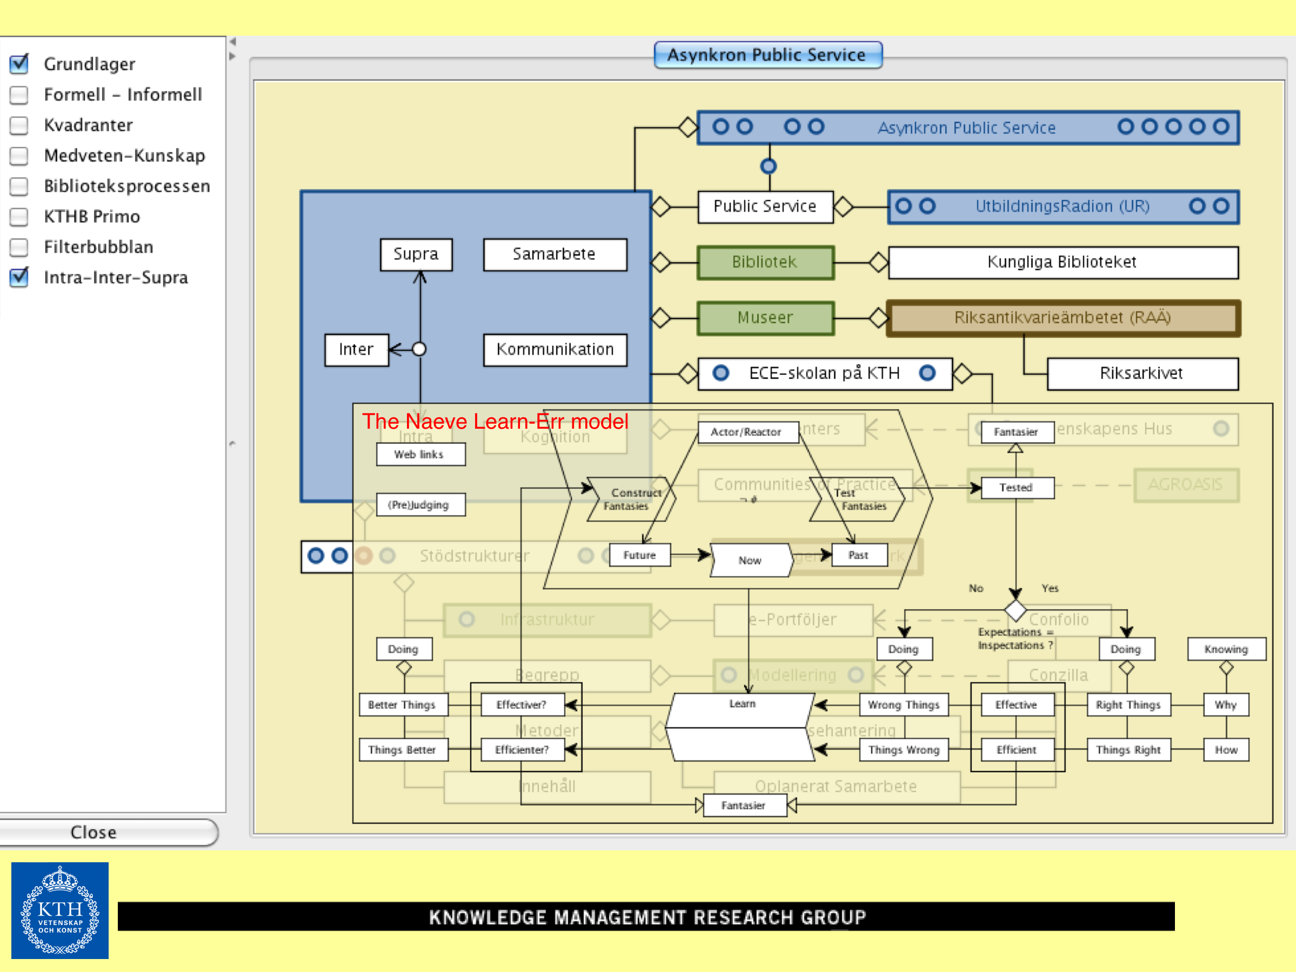Open the Kungliga Biblioteket node
The height and width of the screenshot is (972, 1296).
coord(1062,262)
